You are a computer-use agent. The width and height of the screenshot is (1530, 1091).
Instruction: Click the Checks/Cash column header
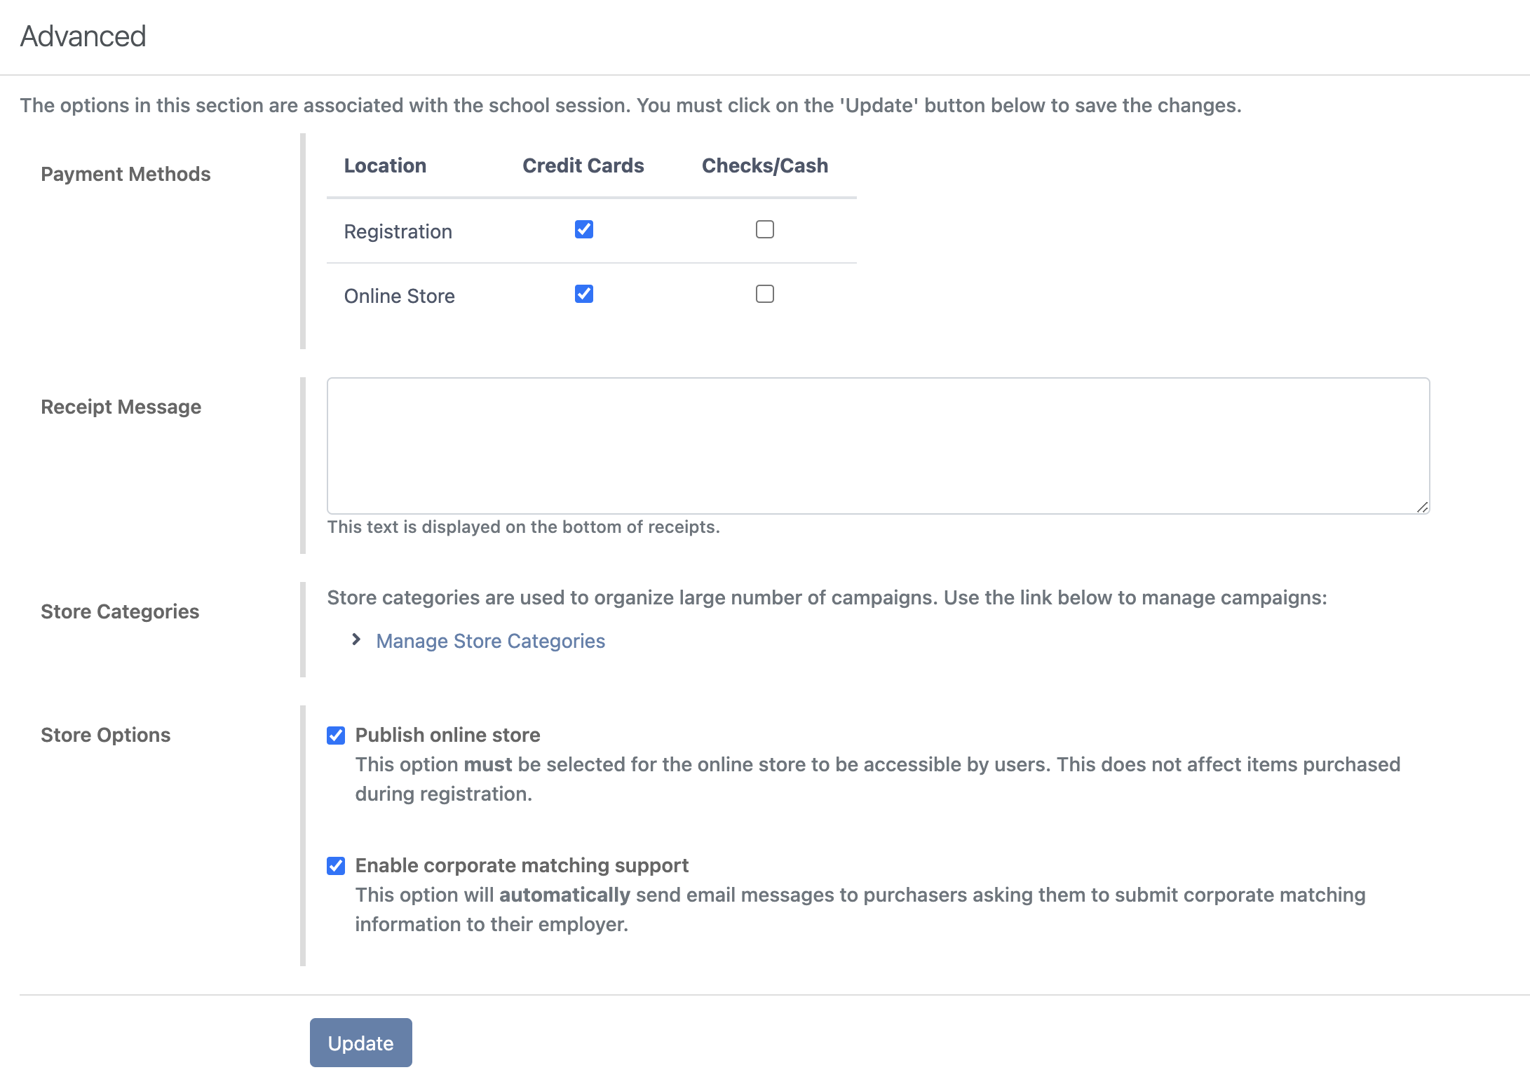pos(764,165)
